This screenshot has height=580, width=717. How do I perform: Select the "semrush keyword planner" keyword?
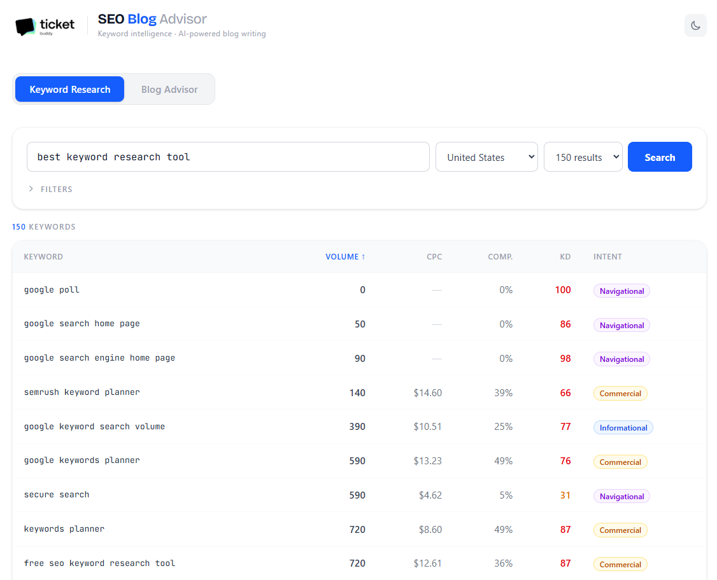coord(82,392)
